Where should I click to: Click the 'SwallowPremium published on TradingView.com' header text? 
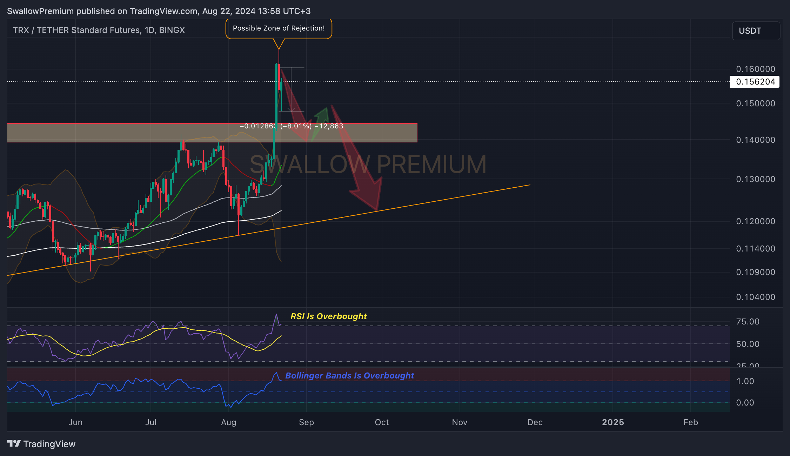click(x=102, y=11)
